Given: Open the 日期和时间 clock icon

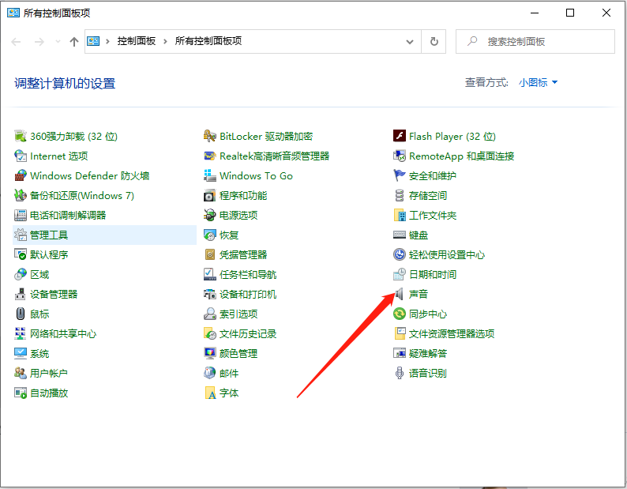Looking at the screenshot, I should [x=400, y=274].
